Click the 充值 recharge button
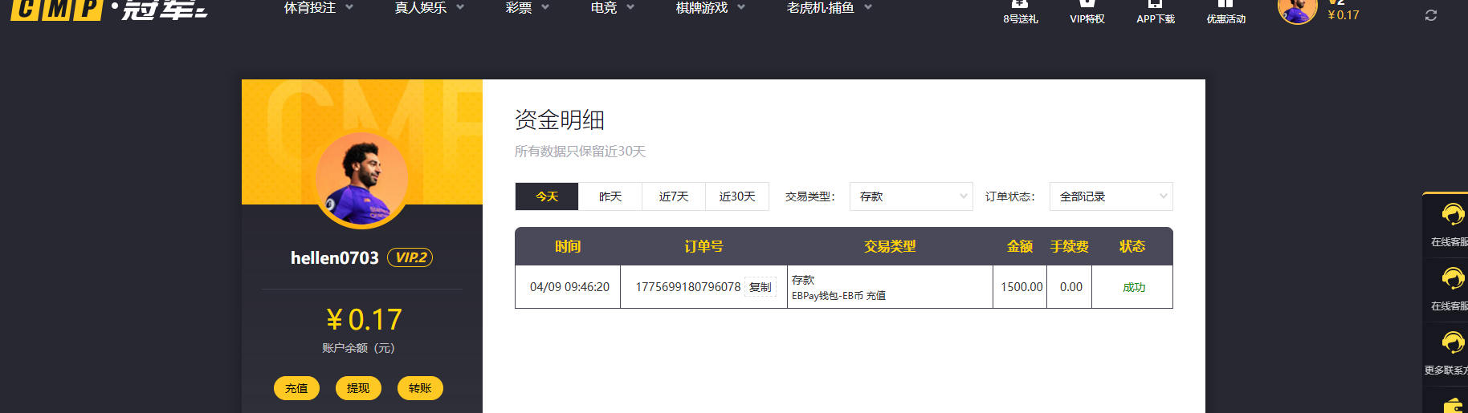This screenshot has width=1468, height=413. click(x=296, y=388)
